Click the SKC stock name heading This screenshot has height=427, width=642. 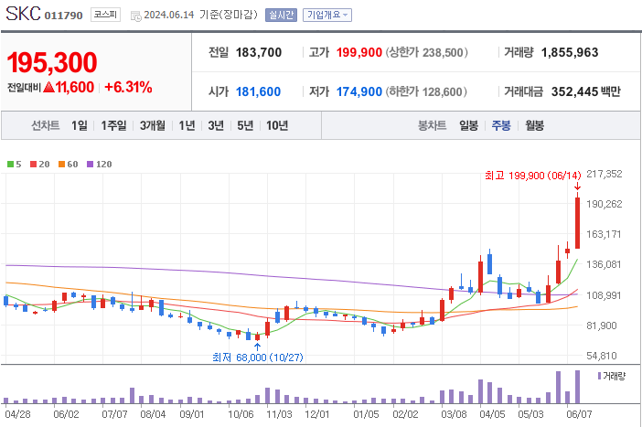click(24, 14)
